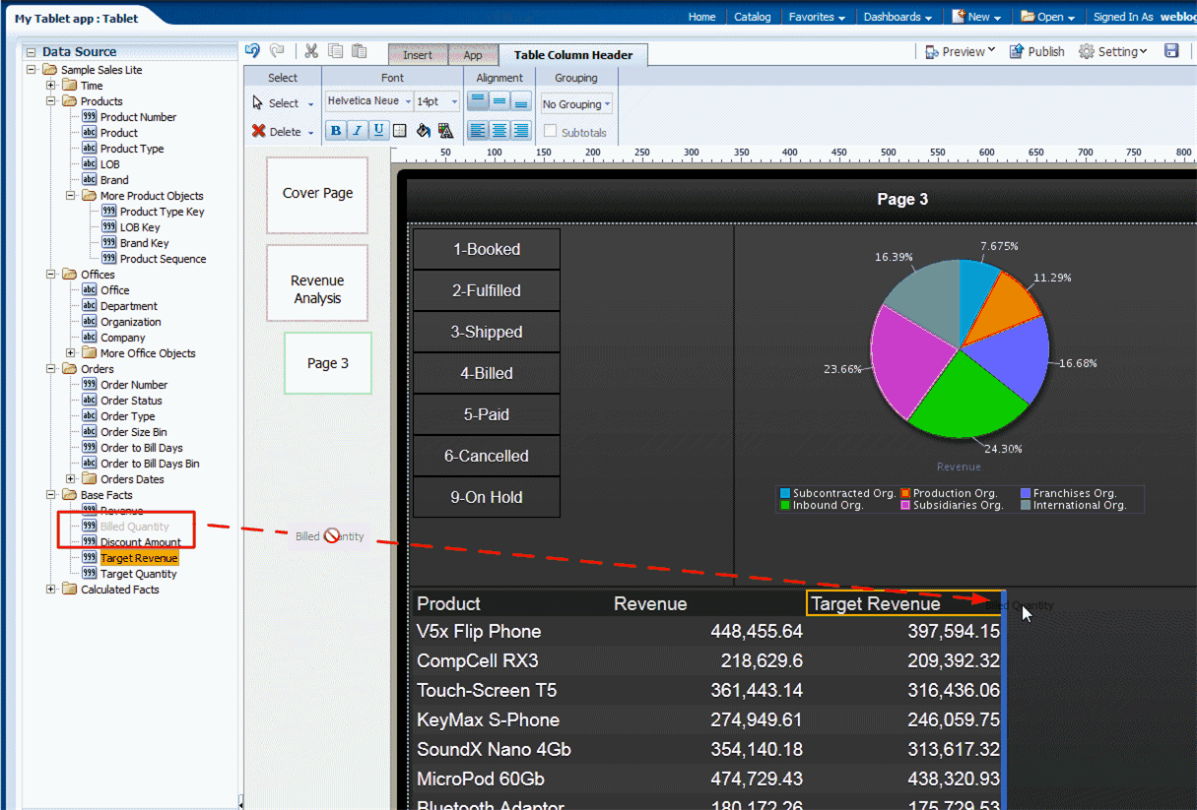Click the Office field abc icon
The width and height of the screenshot is (1197, 810).
click(x=89, y=290)
